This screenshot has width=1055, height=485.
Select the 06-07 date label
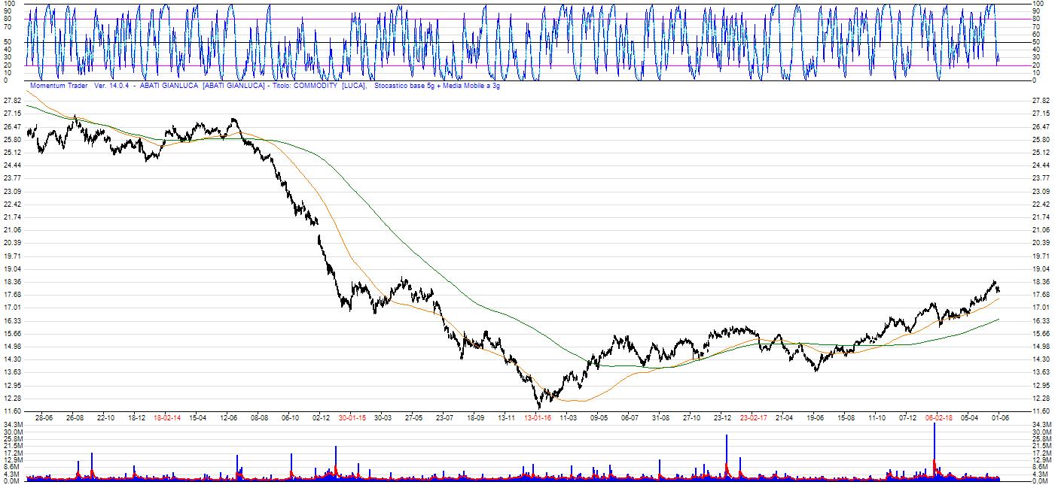[x=630, y=417]
